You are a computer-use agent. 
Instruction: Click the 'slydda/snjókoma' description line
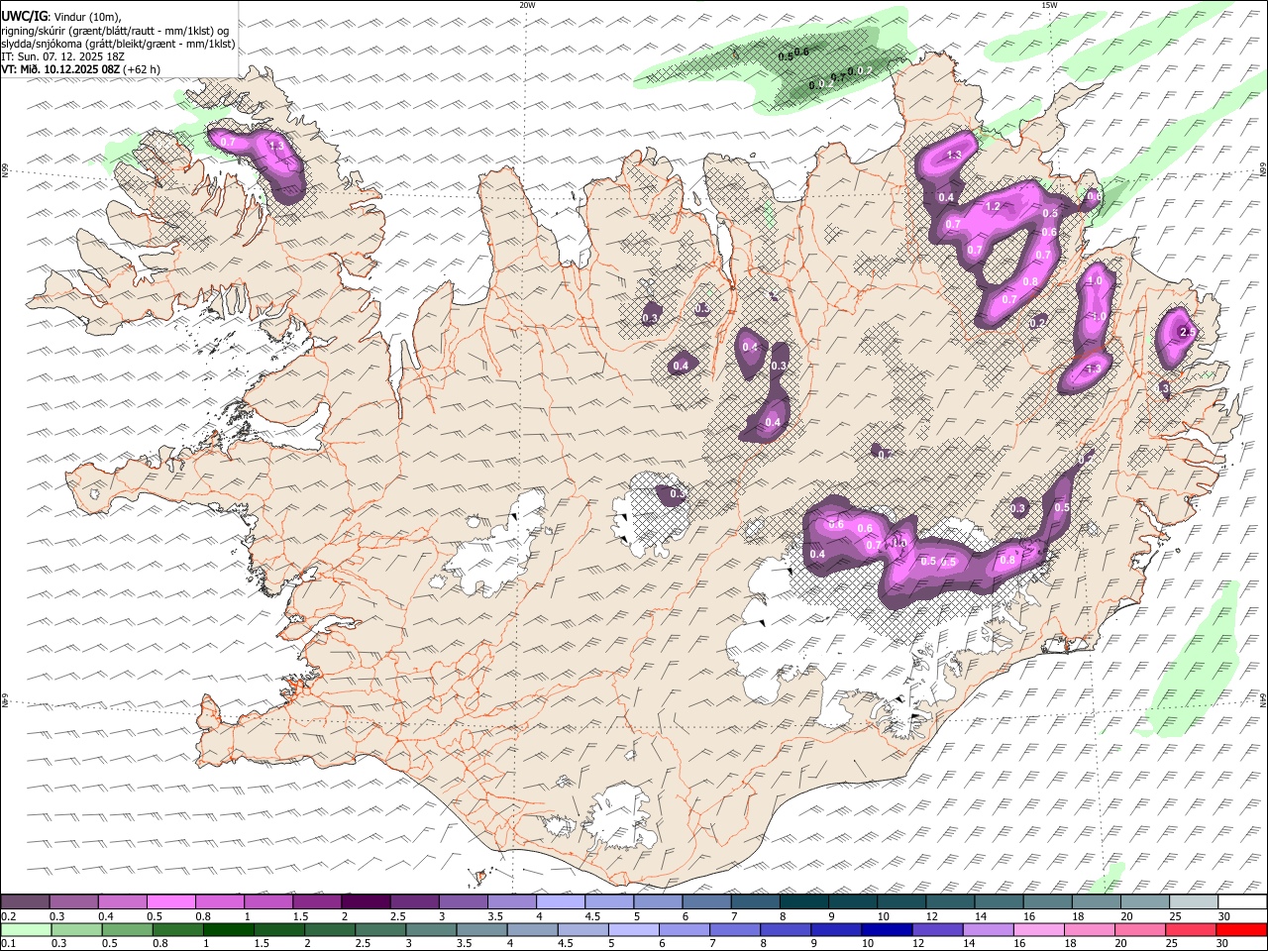click(x=119, y=44)
